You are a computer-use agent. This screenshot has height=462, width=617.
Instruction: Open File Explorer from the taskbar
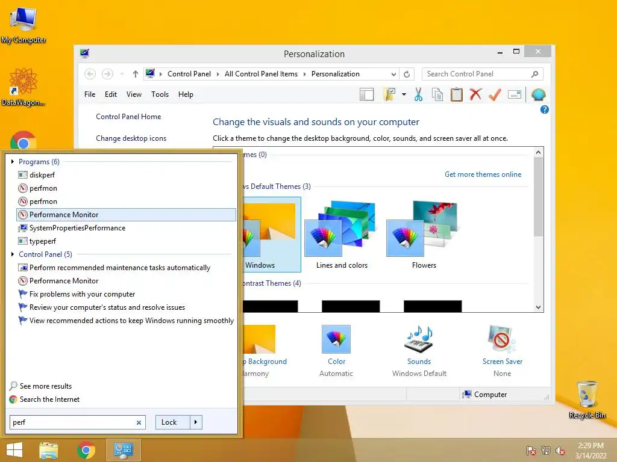[x=49, y=450]
